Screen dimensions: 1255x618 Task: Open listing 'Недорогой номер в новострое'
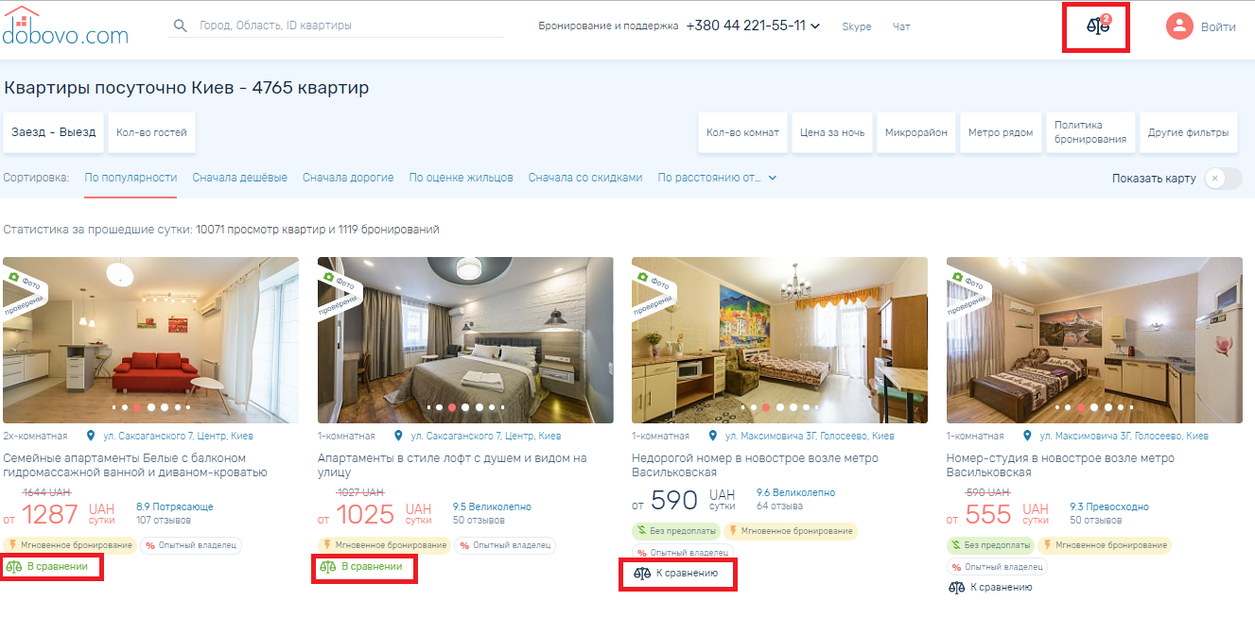point(755,465)
